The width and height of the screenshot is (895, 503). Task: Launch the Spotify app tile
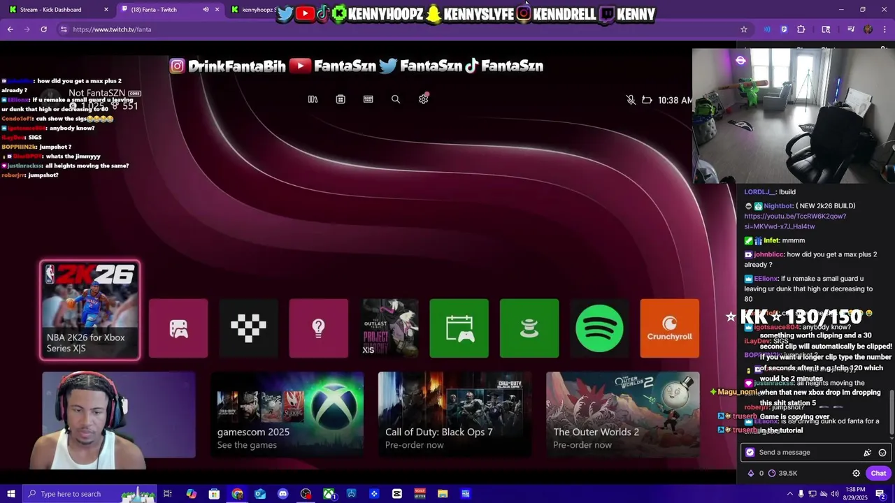600,328
